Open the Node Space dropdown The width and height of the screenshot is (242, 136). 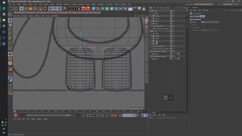(x=204, y=4)
